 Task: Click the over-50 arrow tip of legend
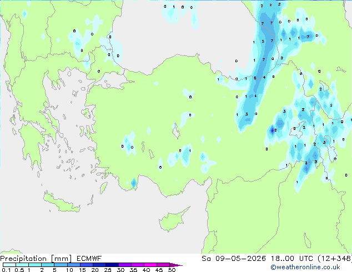point(176,265)
